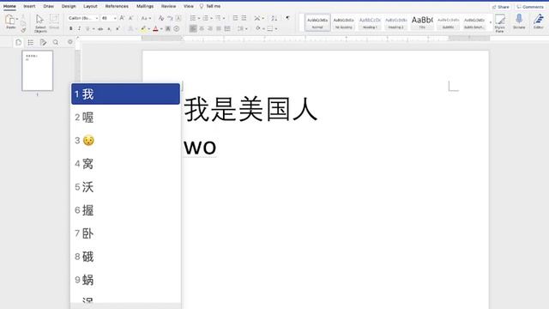Click the character shading icon

pyautogui.click(x=168, y=28)
